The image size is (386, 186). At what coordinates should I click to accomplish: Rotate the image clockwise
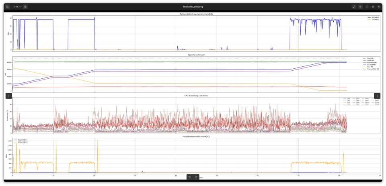tap(196, 177)
